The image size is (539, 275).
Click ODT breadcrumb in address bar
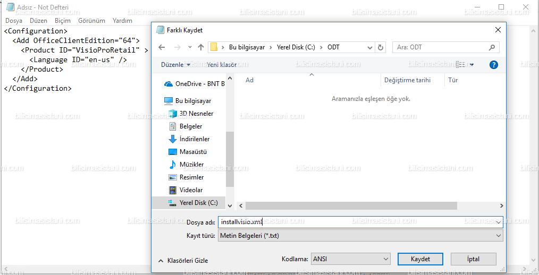333,47
